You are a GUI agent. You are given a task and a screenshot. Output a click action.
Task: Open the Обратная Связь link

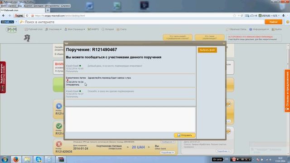point(236,29)
